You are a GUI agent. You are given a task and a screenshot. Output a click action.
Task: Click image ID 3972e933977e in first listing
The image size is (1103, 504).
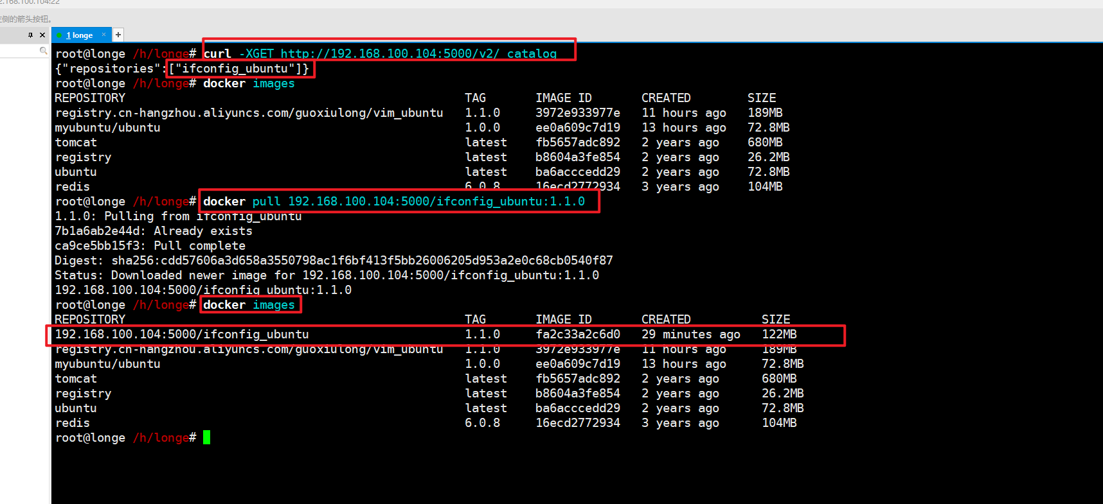tap(578, 113)
